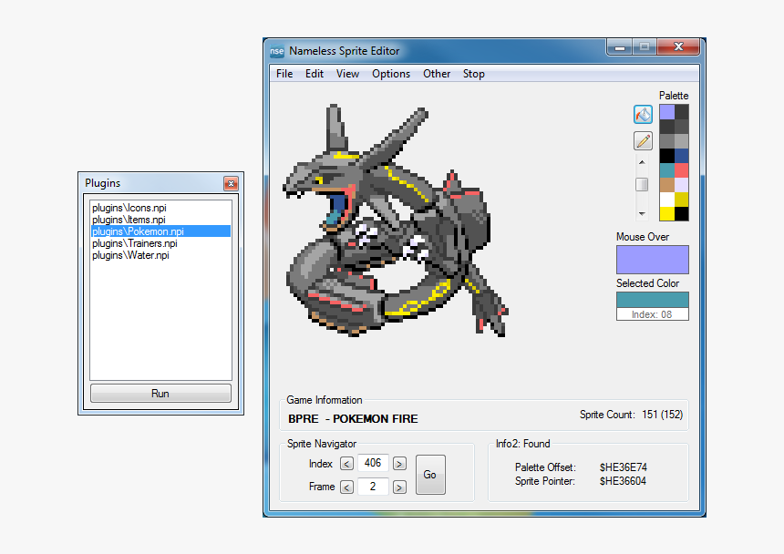The width and height of the screenshot is (784, 554).
Task: Click the up arrow of the zoom slider
Action: pyautogui.click(x=642, y=162)
